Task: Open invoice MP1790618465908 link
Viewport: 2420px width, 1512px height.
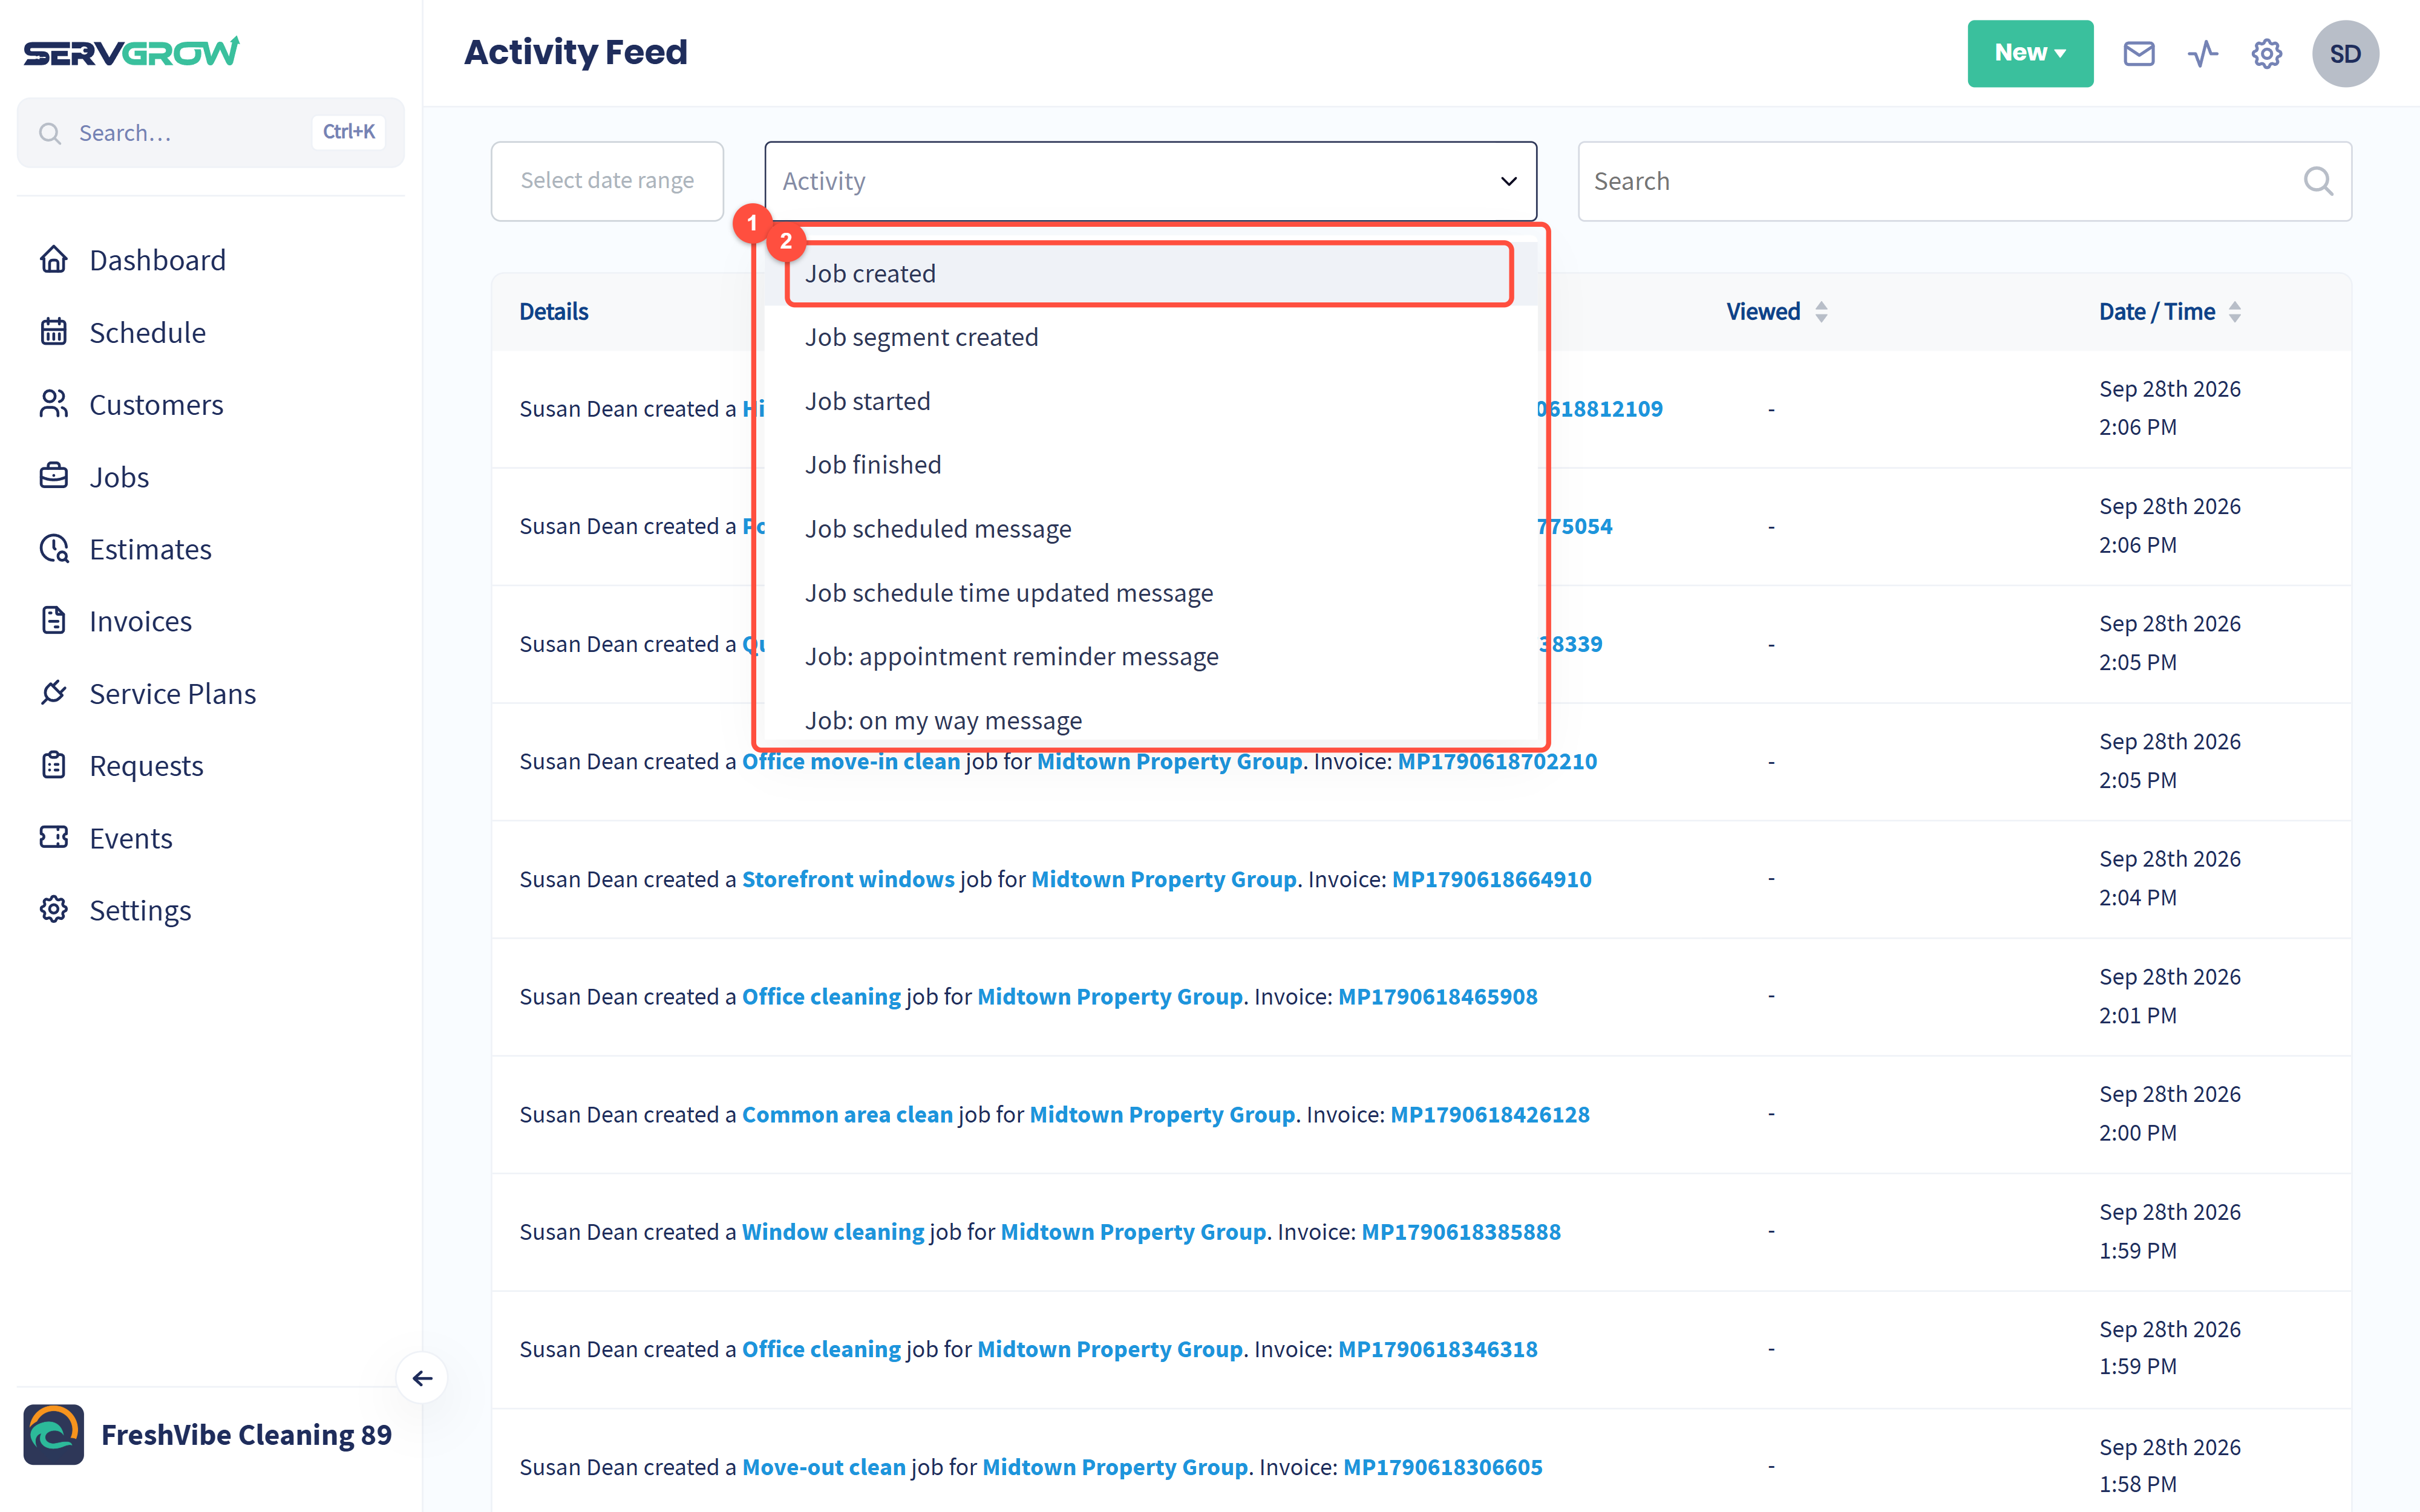Action: pyautogui.click(x=1437, y=996)
